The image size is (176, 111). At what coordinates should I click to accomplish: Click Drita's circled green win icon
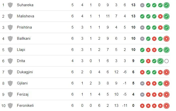[x=160, y=61]
